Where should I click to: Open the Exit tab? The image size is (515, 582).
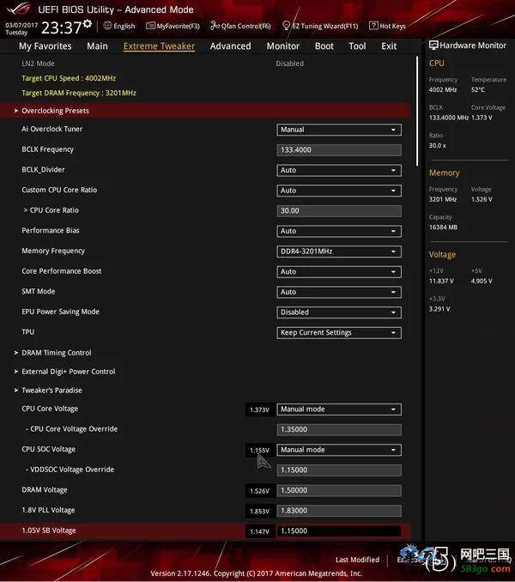pos(389,46)
